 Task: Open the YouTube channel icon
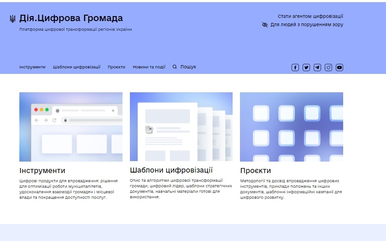pos(339,67)
